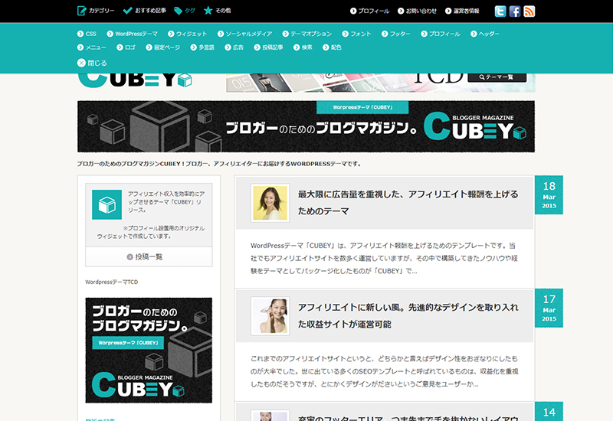613x421 pixels.
Task: Open the Facebook social icon
Action: [514, 11]
